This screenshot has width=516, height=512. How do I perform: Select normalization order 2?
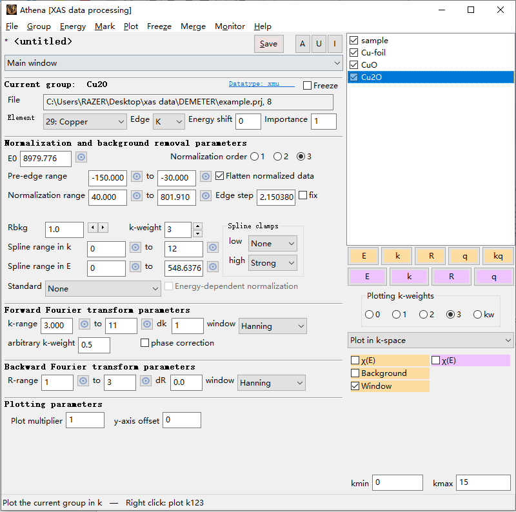tap(278, 157)
